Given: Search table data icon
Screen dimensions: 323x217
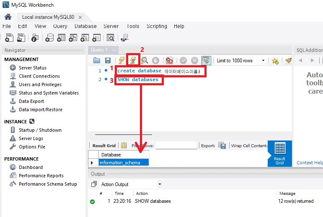Looking at the screenshot, I should coord(111,38).
